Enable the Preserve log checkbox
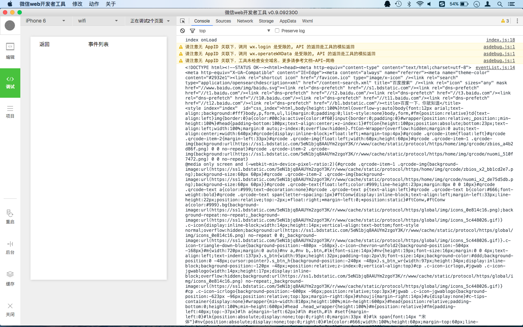This screenshot has height=327, width=523. [x=277, y=31]
